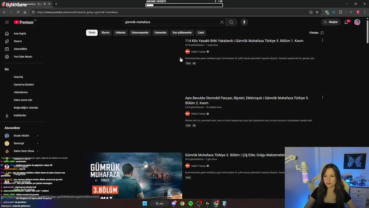Click the Ara search box in the taskbar
Viewport: 369px width, 208px height.
coord(159,203)
